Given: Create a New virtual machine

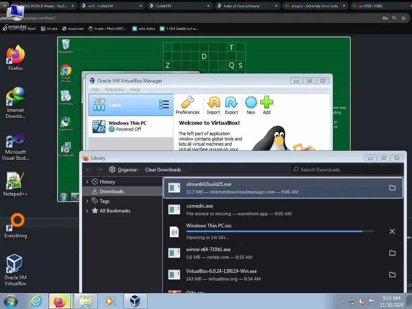Looking at the screenshot, I should 251,105.
